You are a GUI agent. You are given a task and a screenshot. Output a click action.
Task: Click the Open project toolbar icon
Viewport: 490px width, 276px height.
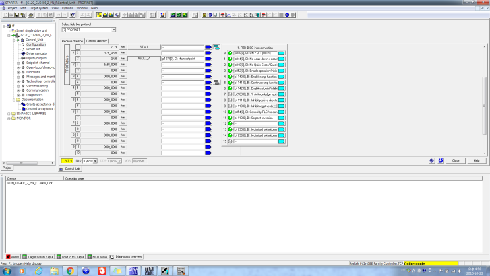(11, 15)
